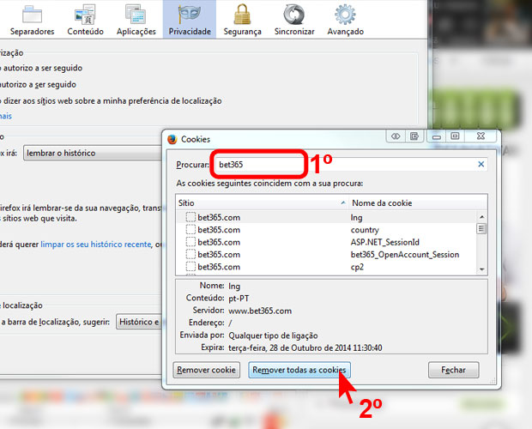Click the Firefox icon in the Cookies title bar
Screen dimensions: 532x429
pos(172,139)
